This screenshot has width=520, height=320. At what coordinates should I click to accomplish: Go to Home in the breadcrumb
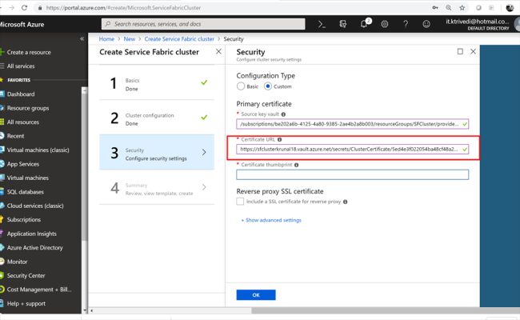click(106, 38)
